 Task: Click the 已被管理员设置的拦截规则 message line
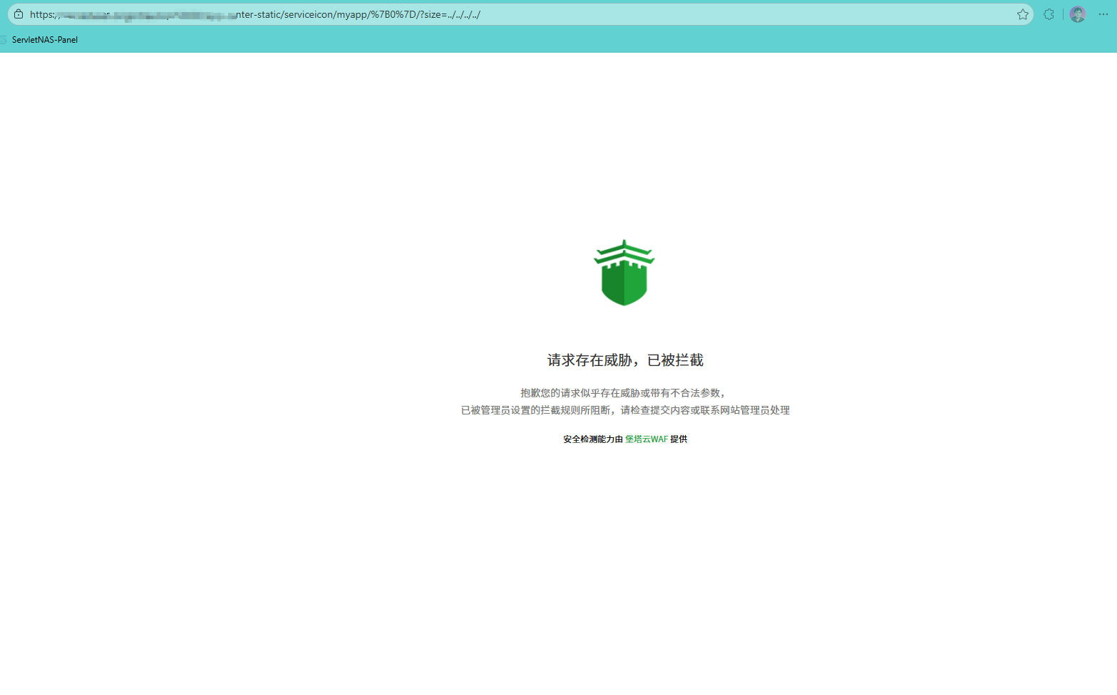coord(625,410)
